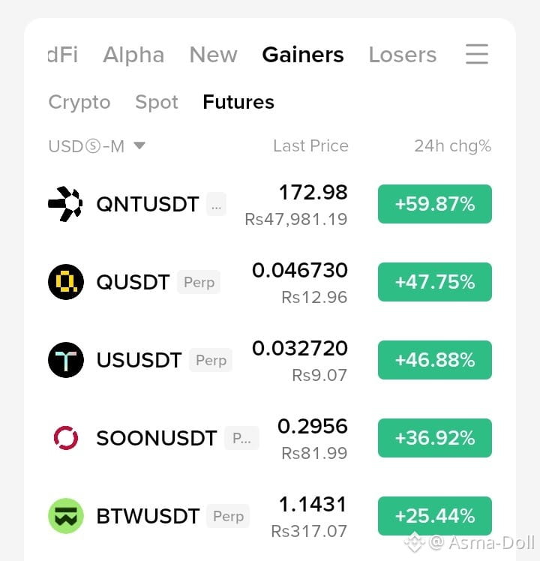The image size is (540, 561).
Task: Click the +25.44% change badge
Action: (x=435, y=516)
